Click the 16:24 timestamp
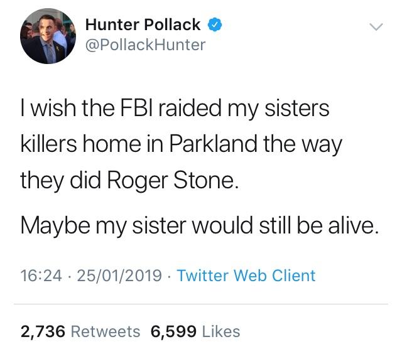 [x=41, y=276]
